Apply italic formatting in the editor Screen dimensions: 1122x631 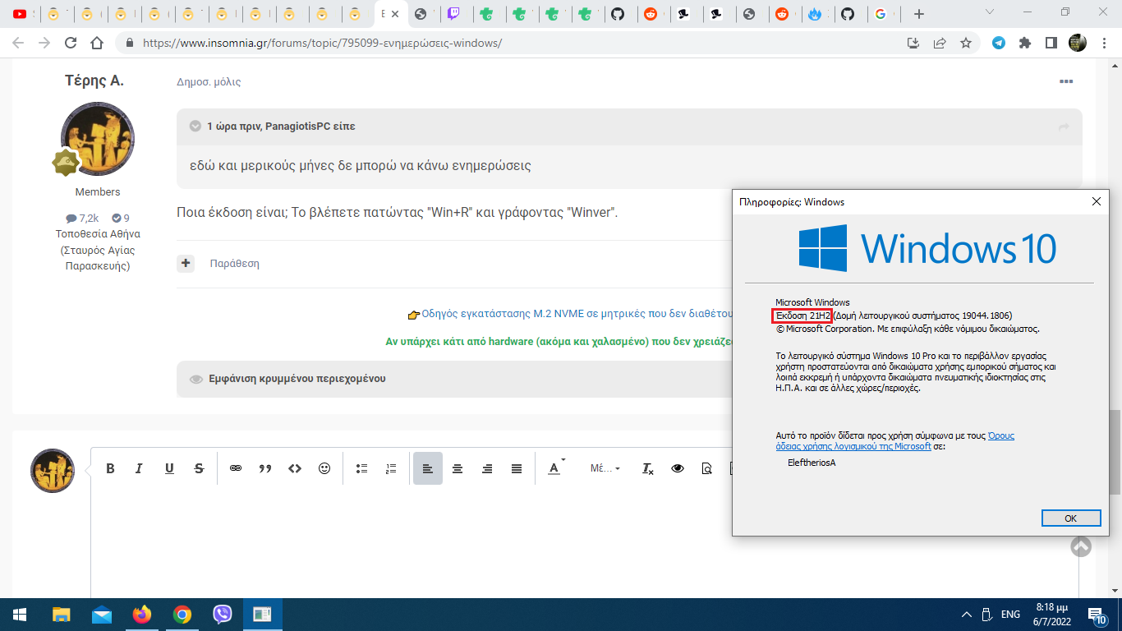(139, 468)
